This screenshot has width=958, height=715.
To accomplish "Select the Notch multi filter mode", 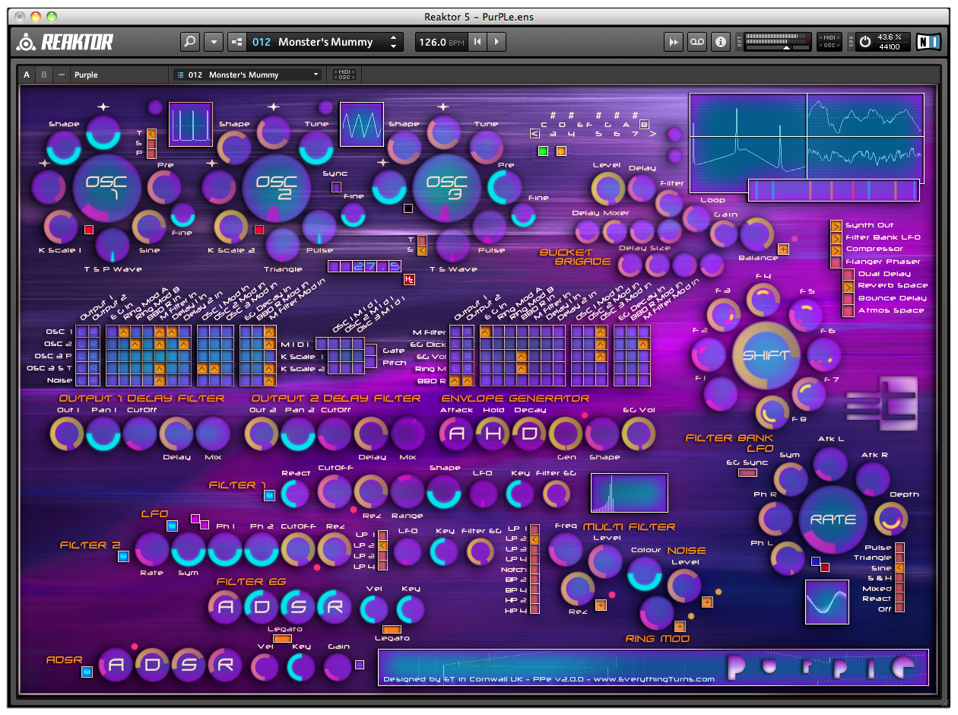I will tap(535, 570).
